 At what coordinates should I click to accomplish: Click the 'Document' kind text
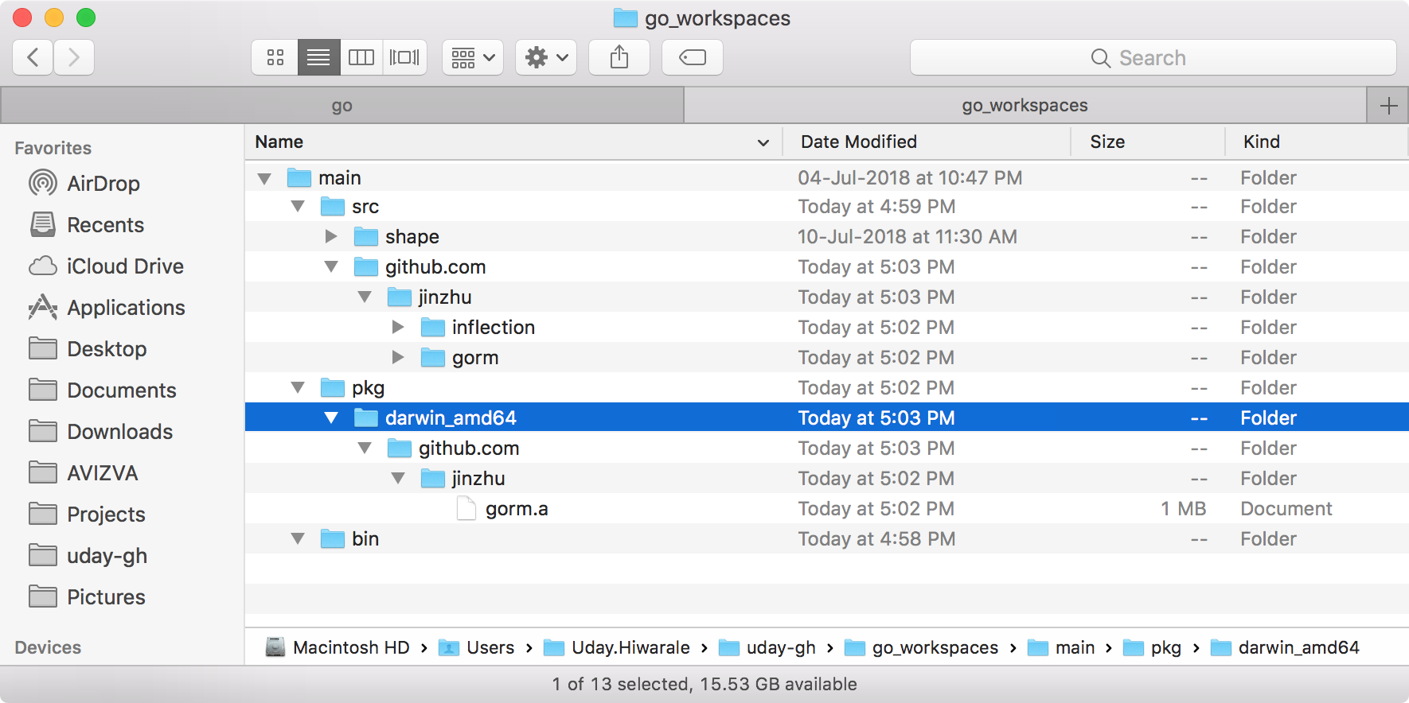(1286, 509)
